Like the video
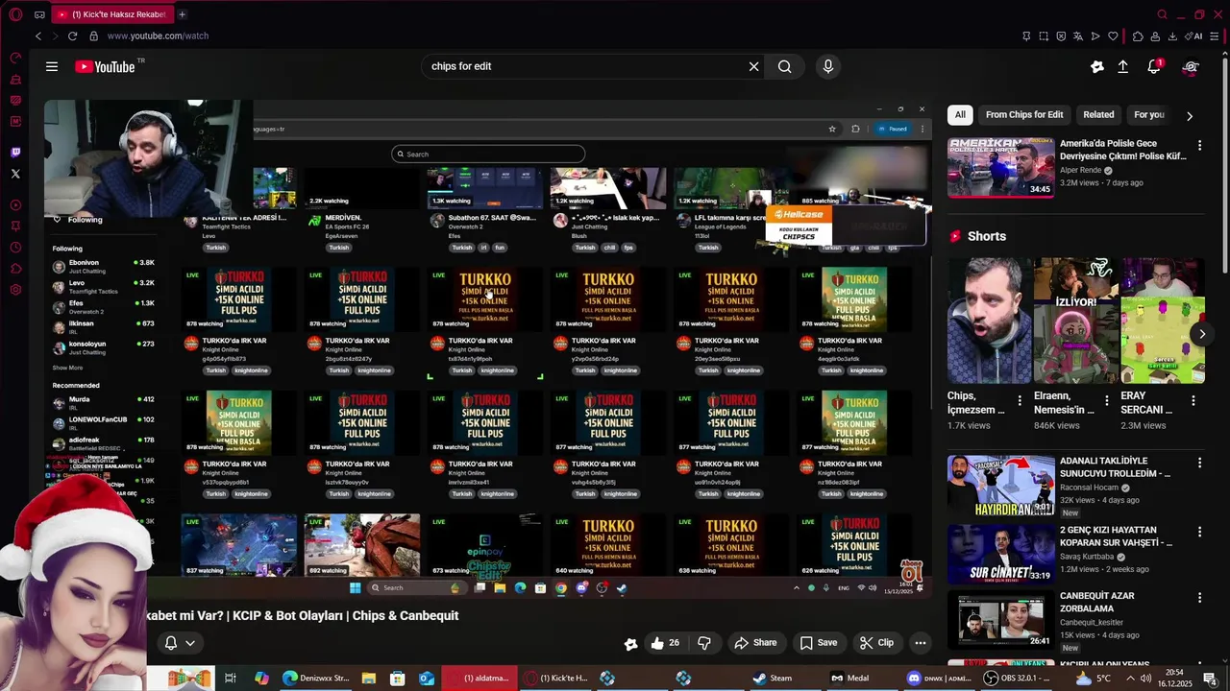The height and width of the screenshot is (691, 1230). tap(665, 643)
